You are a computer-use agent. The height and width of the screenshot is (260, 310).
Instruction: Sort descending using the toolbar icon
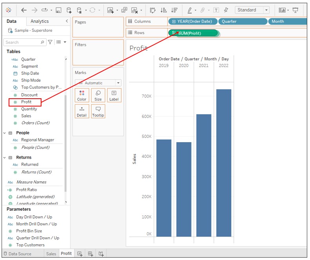pos(174,10)
